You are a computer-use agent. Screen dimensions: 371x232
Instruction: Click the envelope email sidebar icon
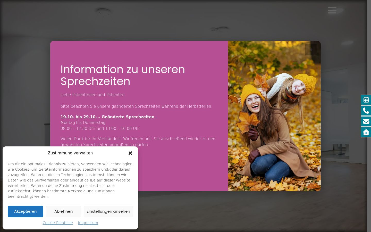click(x=366, y=121)
